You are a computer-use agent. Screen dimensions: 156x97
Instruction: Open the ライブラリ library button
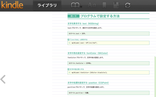(47, 5)
